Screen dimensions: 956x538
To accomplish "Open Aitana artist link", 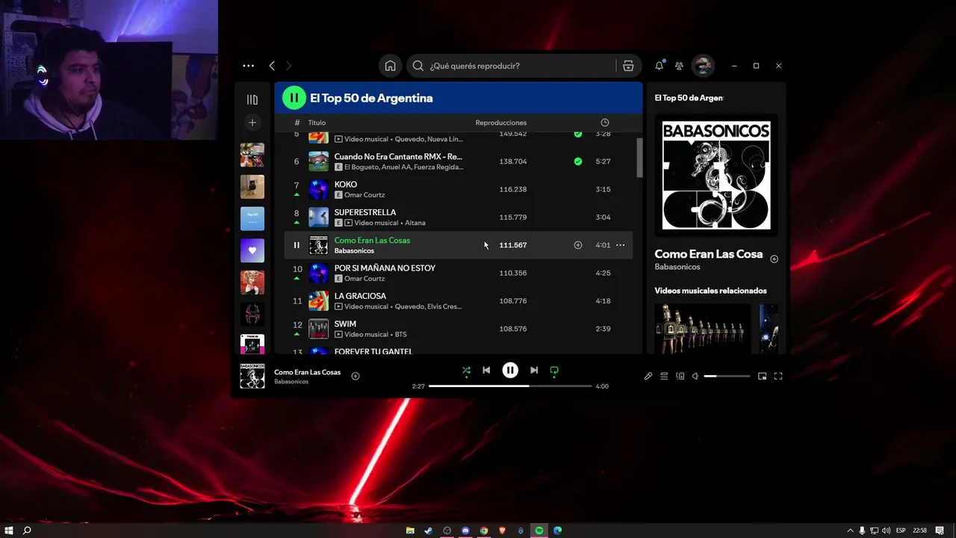I will pyautogui.click(x=415, y=223).
